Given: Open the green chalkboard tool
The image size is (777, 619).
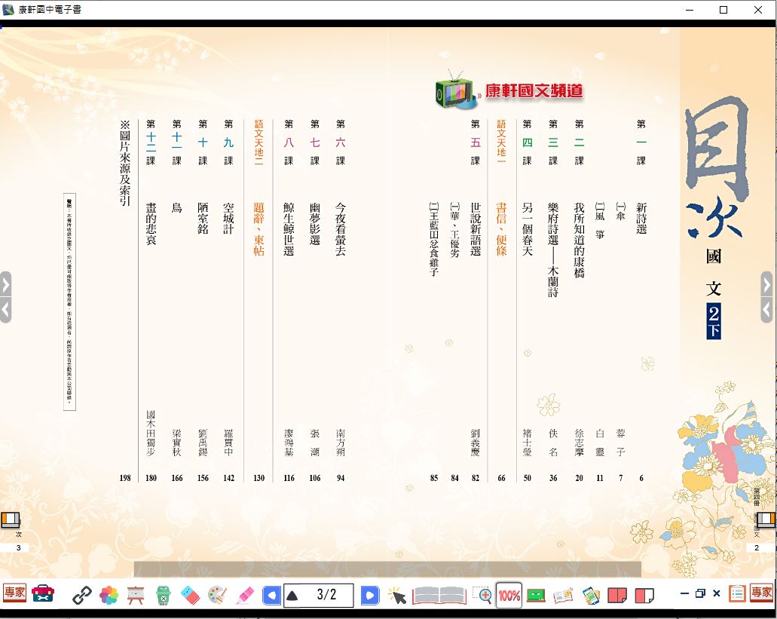Looking at the screenshot, I should [536, 596].
